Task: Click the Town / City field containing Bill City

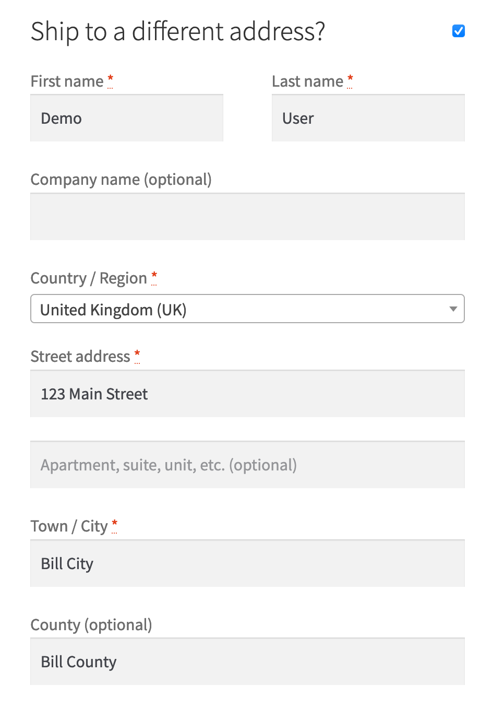Action: (x=247, y=563)
